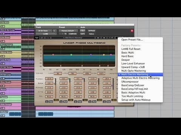Go to next preset with right arrow

pos(104,38)
